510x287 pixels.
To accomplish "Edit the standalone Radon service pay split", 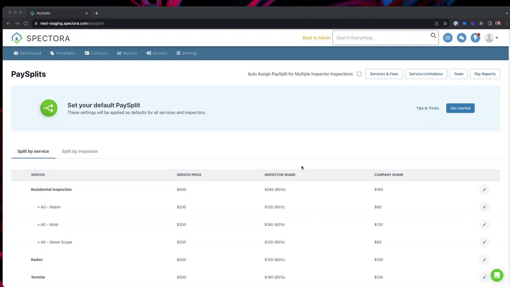I will coord(484,259).
